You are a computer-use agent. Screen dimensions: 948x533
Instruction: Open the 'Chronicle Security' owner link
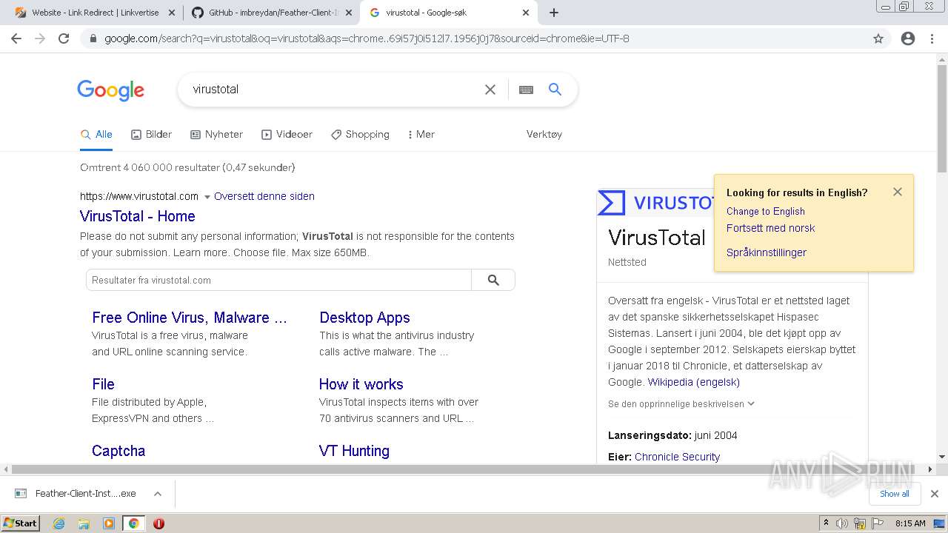[677, 457]
